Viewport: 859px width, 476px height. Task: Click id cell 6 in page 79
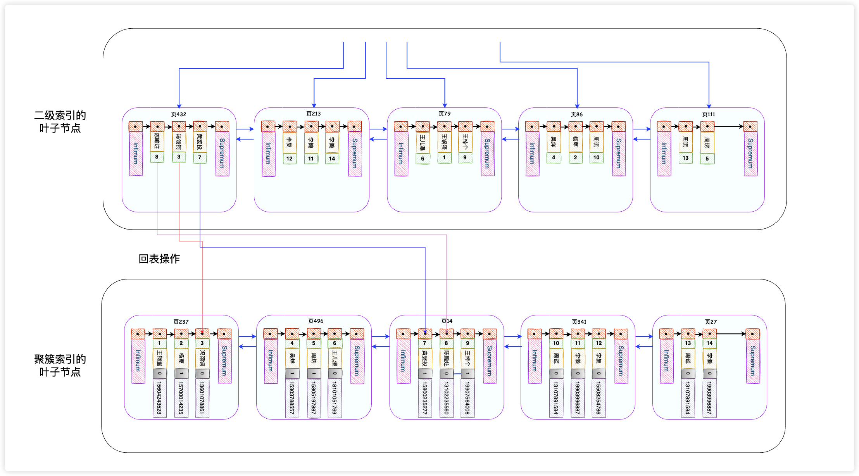(x=423, y=159)
